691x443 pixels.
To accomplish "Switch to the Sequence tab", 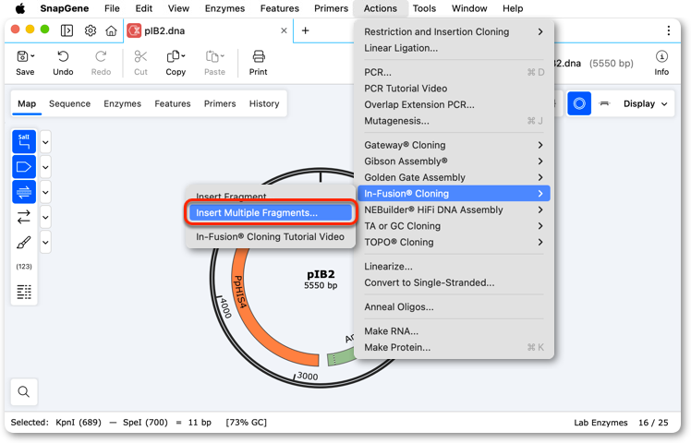I will [x=69, y=103].
